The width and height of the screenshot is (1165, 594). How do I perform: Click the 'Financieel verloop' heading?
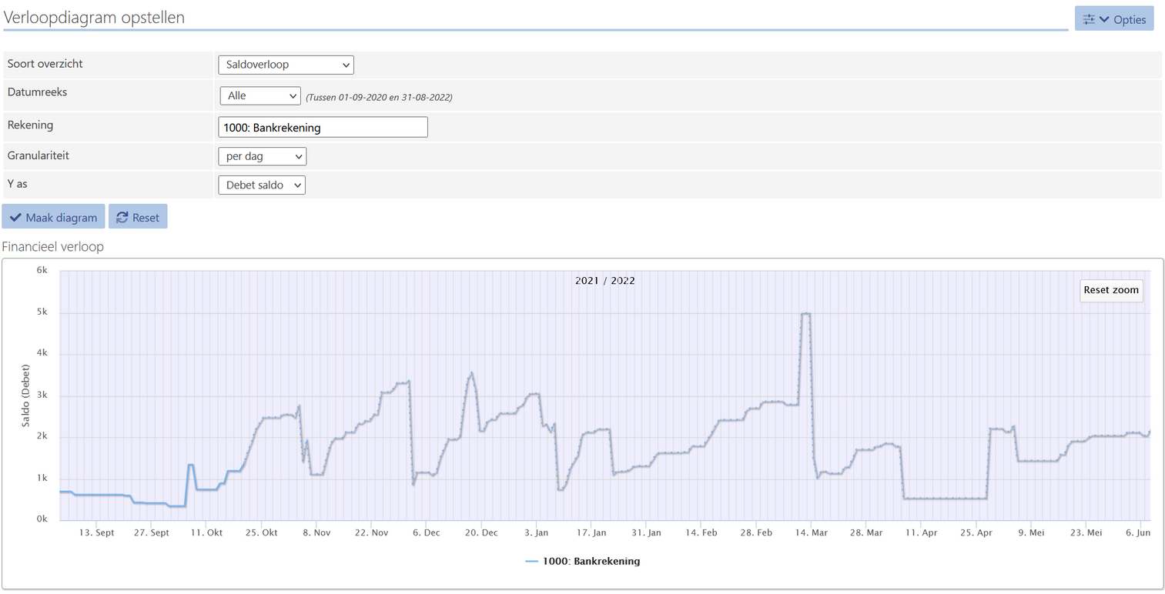click(53, 247)
